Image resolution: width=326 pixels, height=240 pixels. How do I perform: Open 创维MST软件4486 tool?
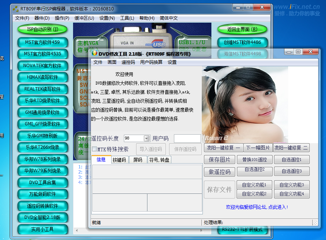[x=242, y=42]
